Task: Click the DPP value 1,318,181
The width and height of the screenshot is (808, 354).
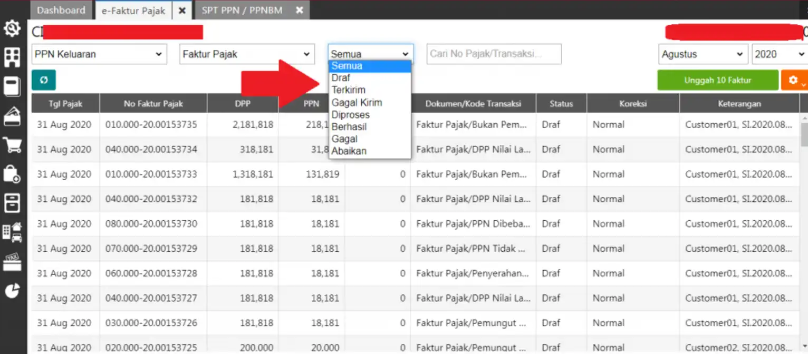Action: pos(253,174)
